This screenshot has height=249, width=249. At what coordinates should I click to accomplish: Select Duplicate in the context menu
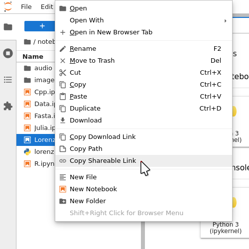tap(143, 109)
